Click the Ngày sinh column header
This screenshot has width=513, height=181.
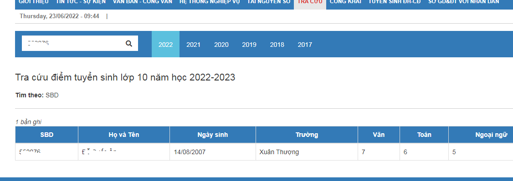pos(213,135)
